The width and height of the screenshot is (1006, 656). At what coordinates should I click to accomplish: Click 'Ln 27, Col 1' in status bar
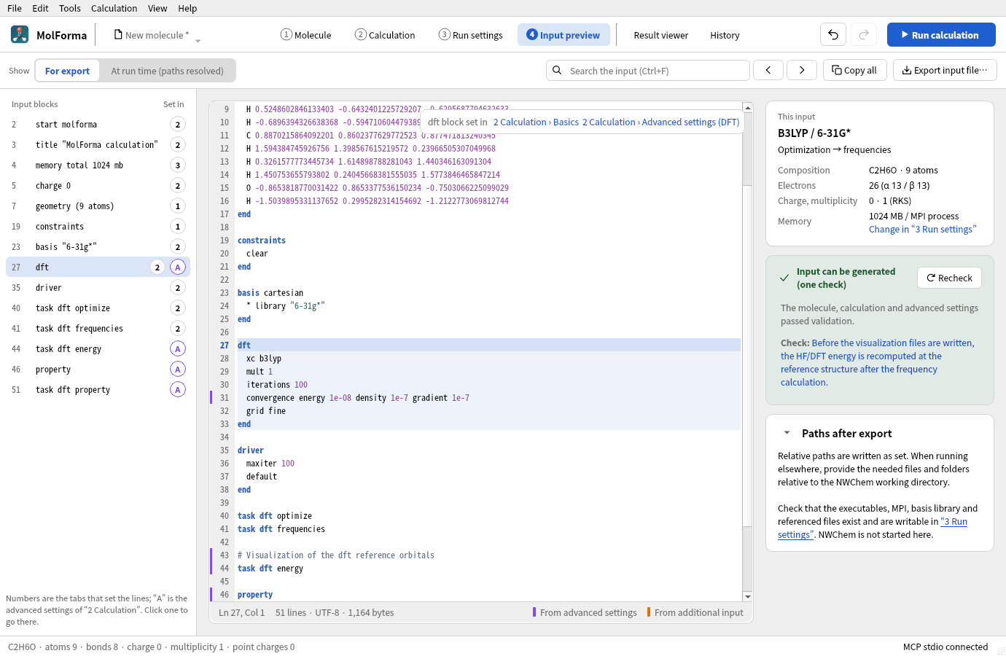pyautogui.click(x=242, y=613)
